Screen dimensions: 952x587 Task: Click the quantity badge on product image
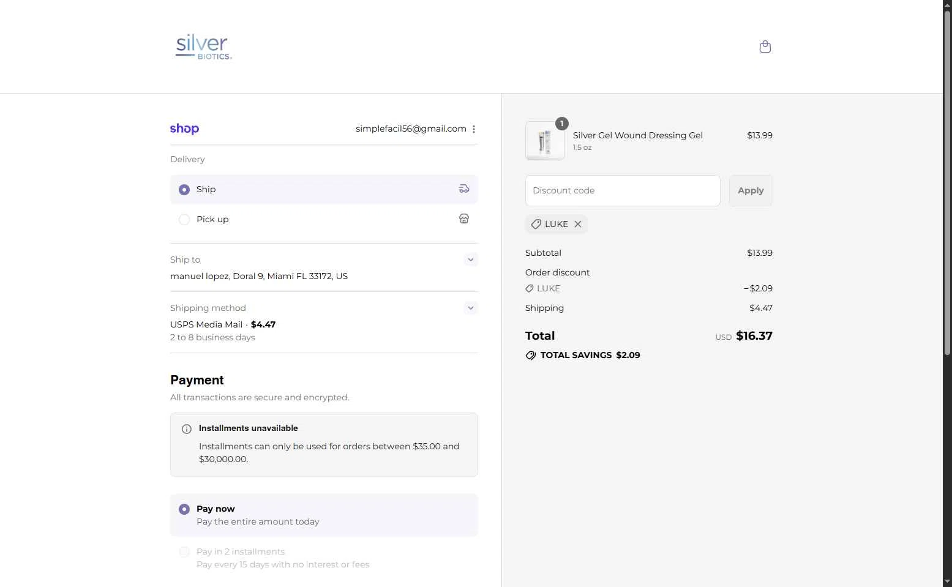(561, 124)
